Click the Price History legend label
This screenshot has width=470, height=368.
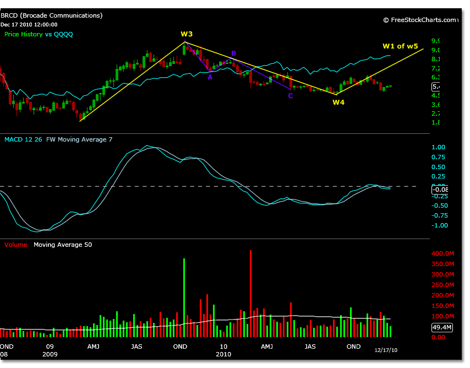[x=24, y=34]
